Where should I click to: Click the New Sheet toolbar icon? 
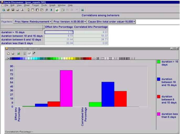tap(28, 10)
